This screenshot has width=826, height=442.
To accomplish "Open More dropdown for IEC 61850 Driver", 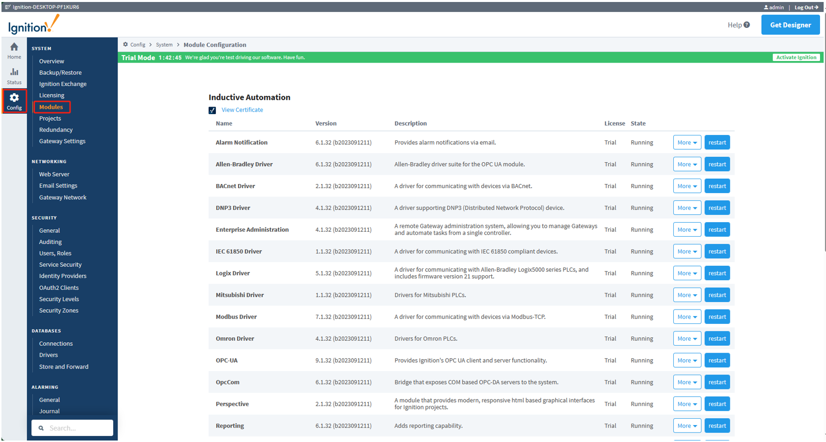I will 687,252.
